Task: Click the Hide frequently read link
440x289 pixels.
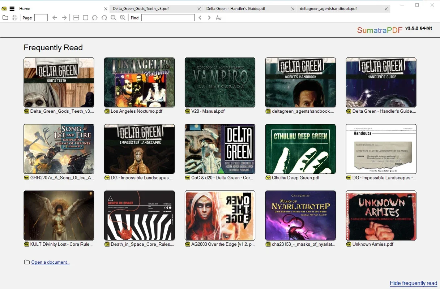Action: 413,283
